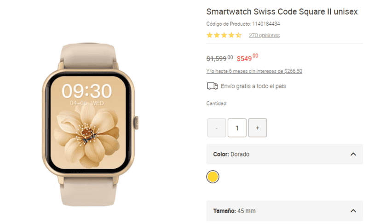Open the 270 opiniones reviews link
Screen dimensions: 368x224
pos(264,35)
